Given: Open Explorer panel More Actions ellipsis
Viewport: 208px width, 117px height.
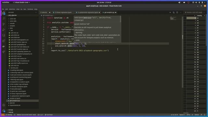Looking at the screenshot, I should (36, 12).
